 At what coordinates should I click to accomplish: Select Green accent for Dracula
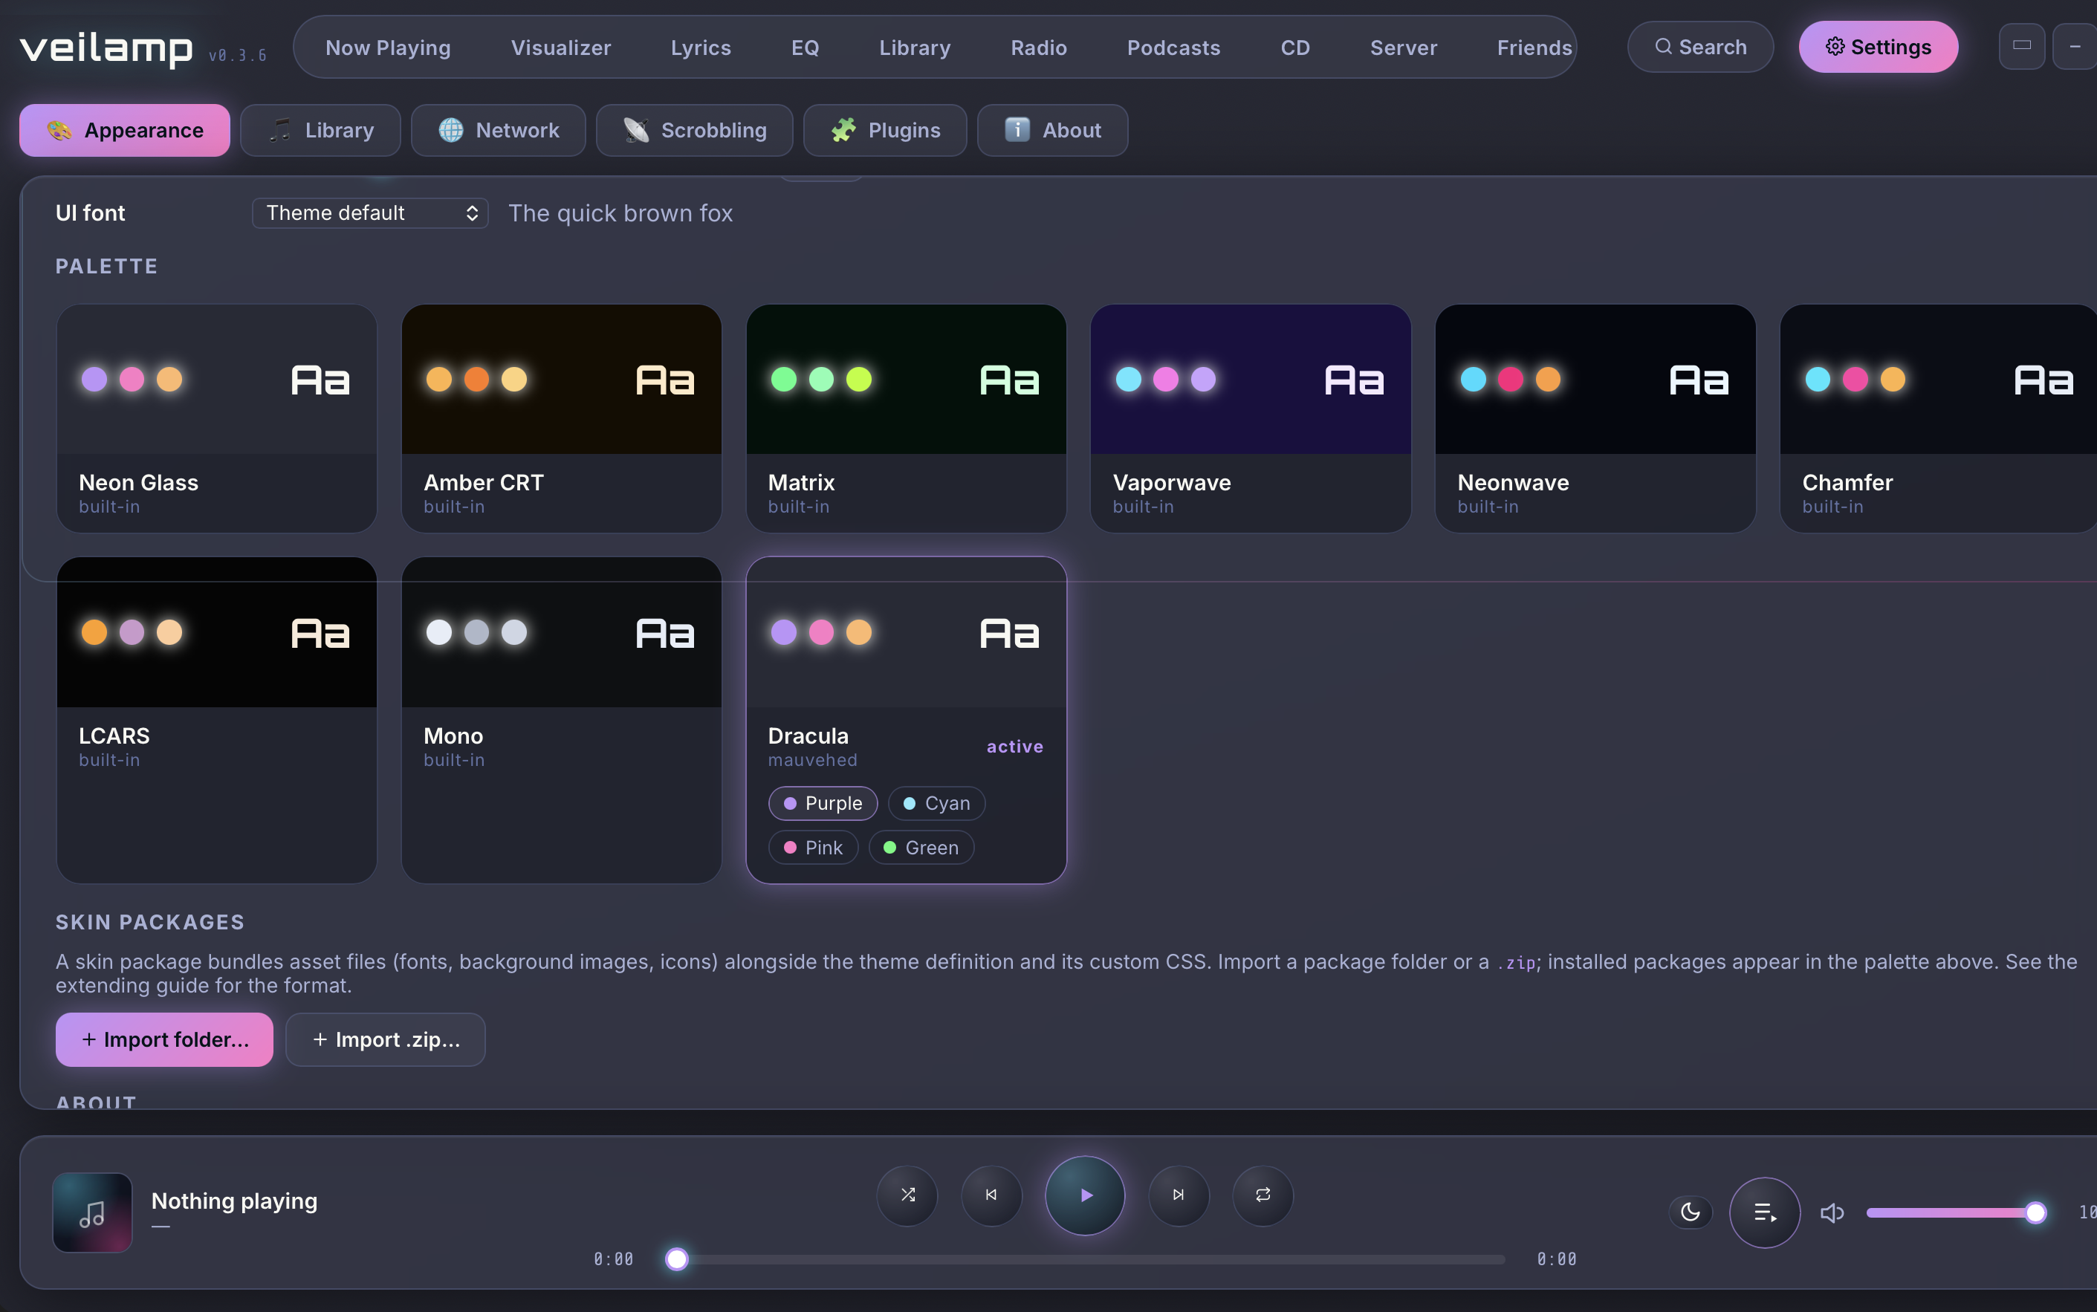(x=921, y=848)
